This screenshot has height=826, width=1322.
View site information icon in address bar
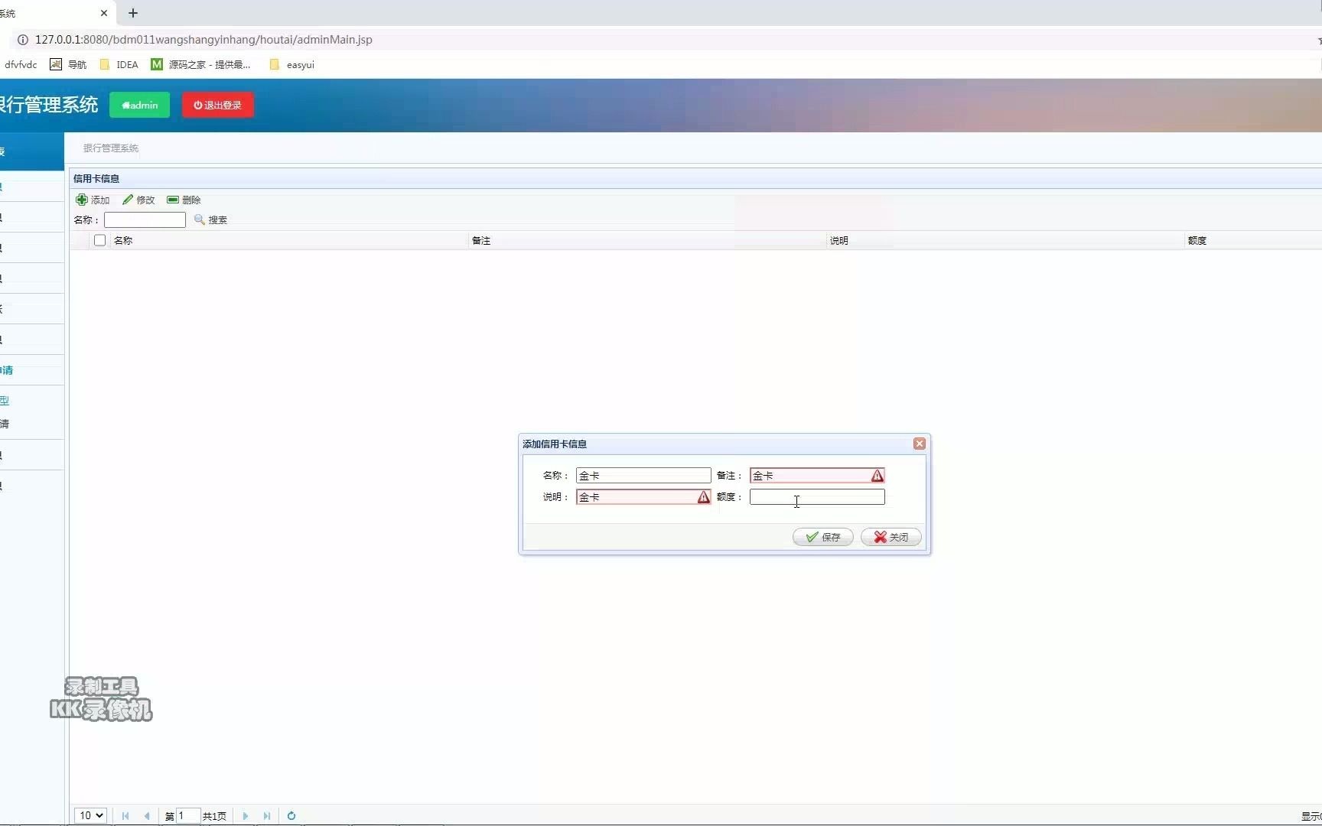(23, 40)
